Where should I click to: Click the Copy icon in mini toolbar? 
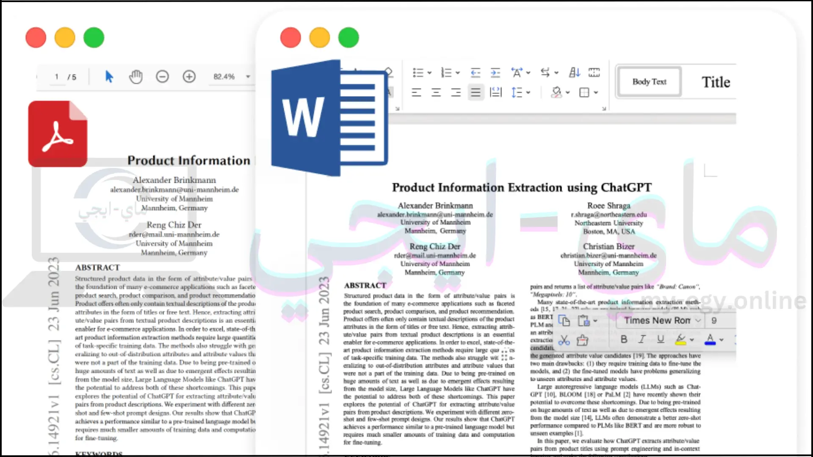564,320
